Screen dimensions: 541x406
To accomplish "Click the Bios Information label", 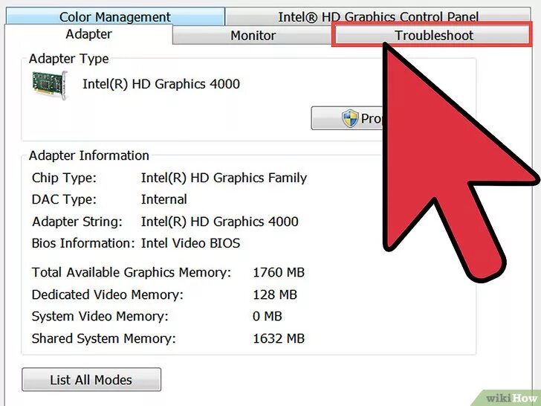I will click(83, 243).
